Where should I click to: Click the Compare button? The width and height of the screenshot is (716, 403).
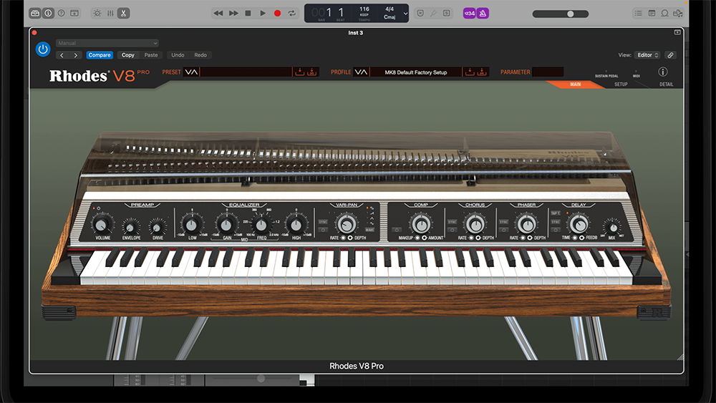[x=100, y=55]
